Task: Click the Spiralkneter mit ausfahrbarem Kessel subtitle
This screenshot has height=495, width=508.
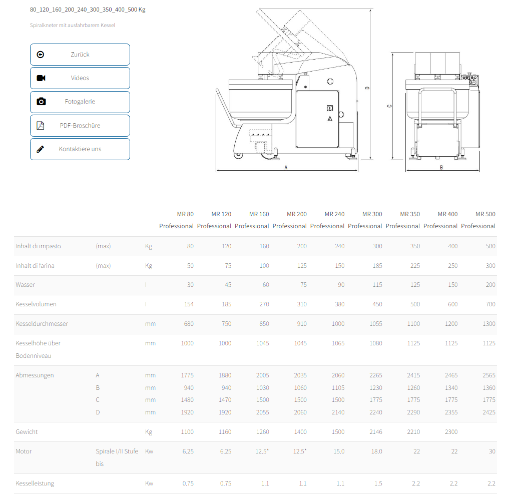Action: pos(73,25)
